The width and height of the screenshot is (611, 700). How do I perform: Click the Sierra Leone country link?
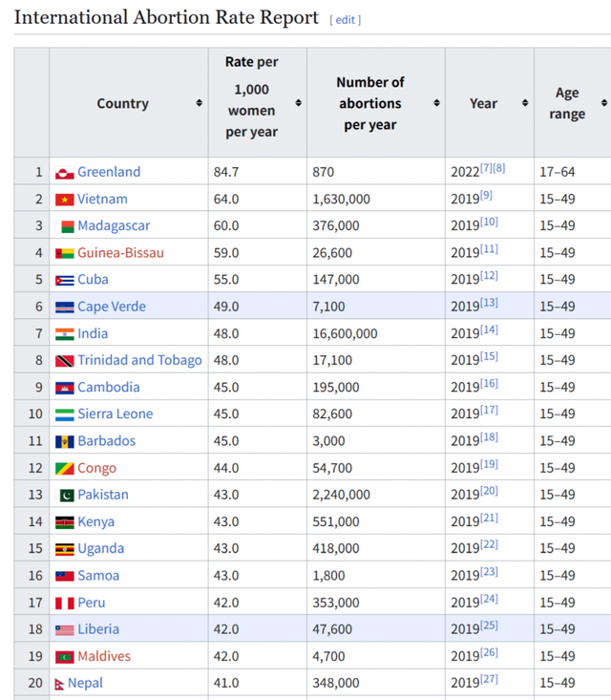coord(116,414)
